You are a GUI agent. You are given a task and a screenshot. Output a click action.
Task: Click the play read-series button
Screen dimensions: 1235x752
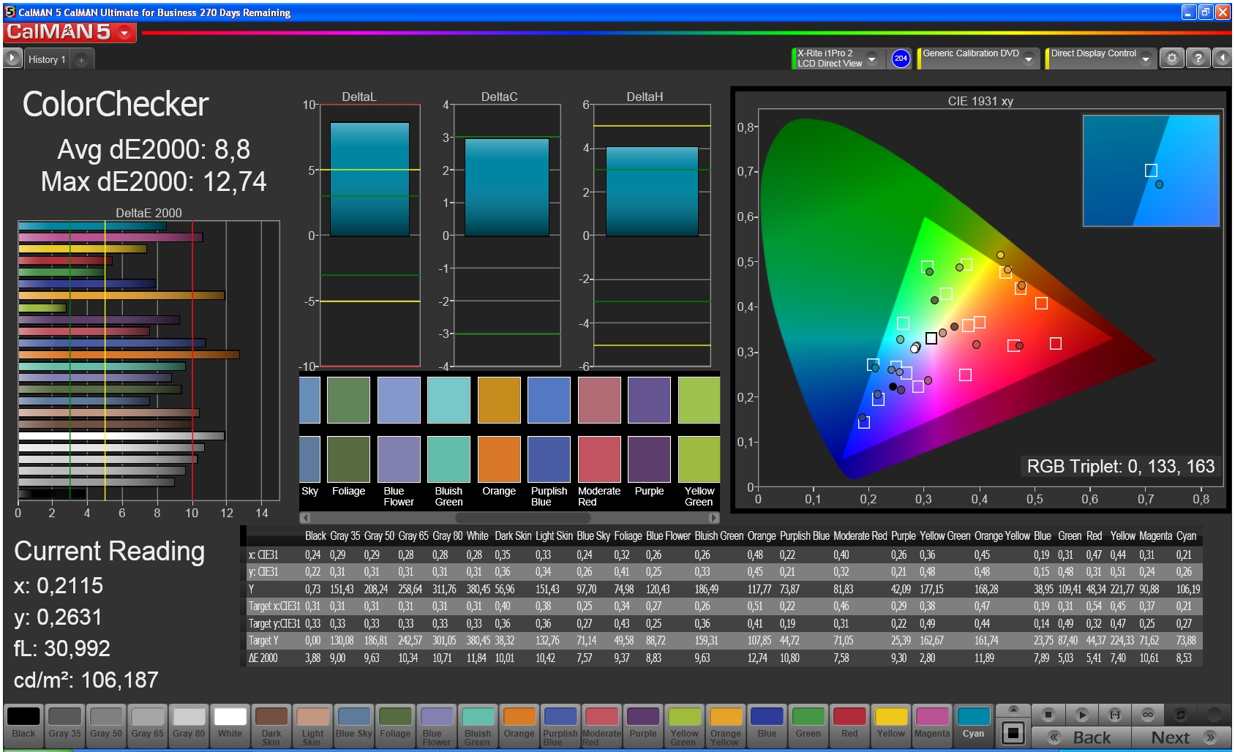tap(1082, 714)
